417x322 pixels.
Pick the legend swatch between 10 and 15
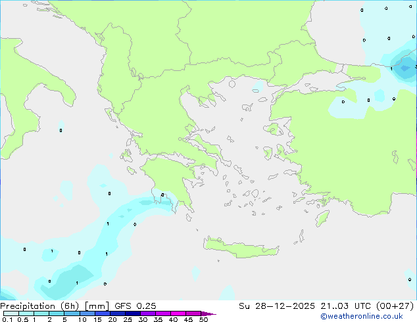click(x=87, y=313)
